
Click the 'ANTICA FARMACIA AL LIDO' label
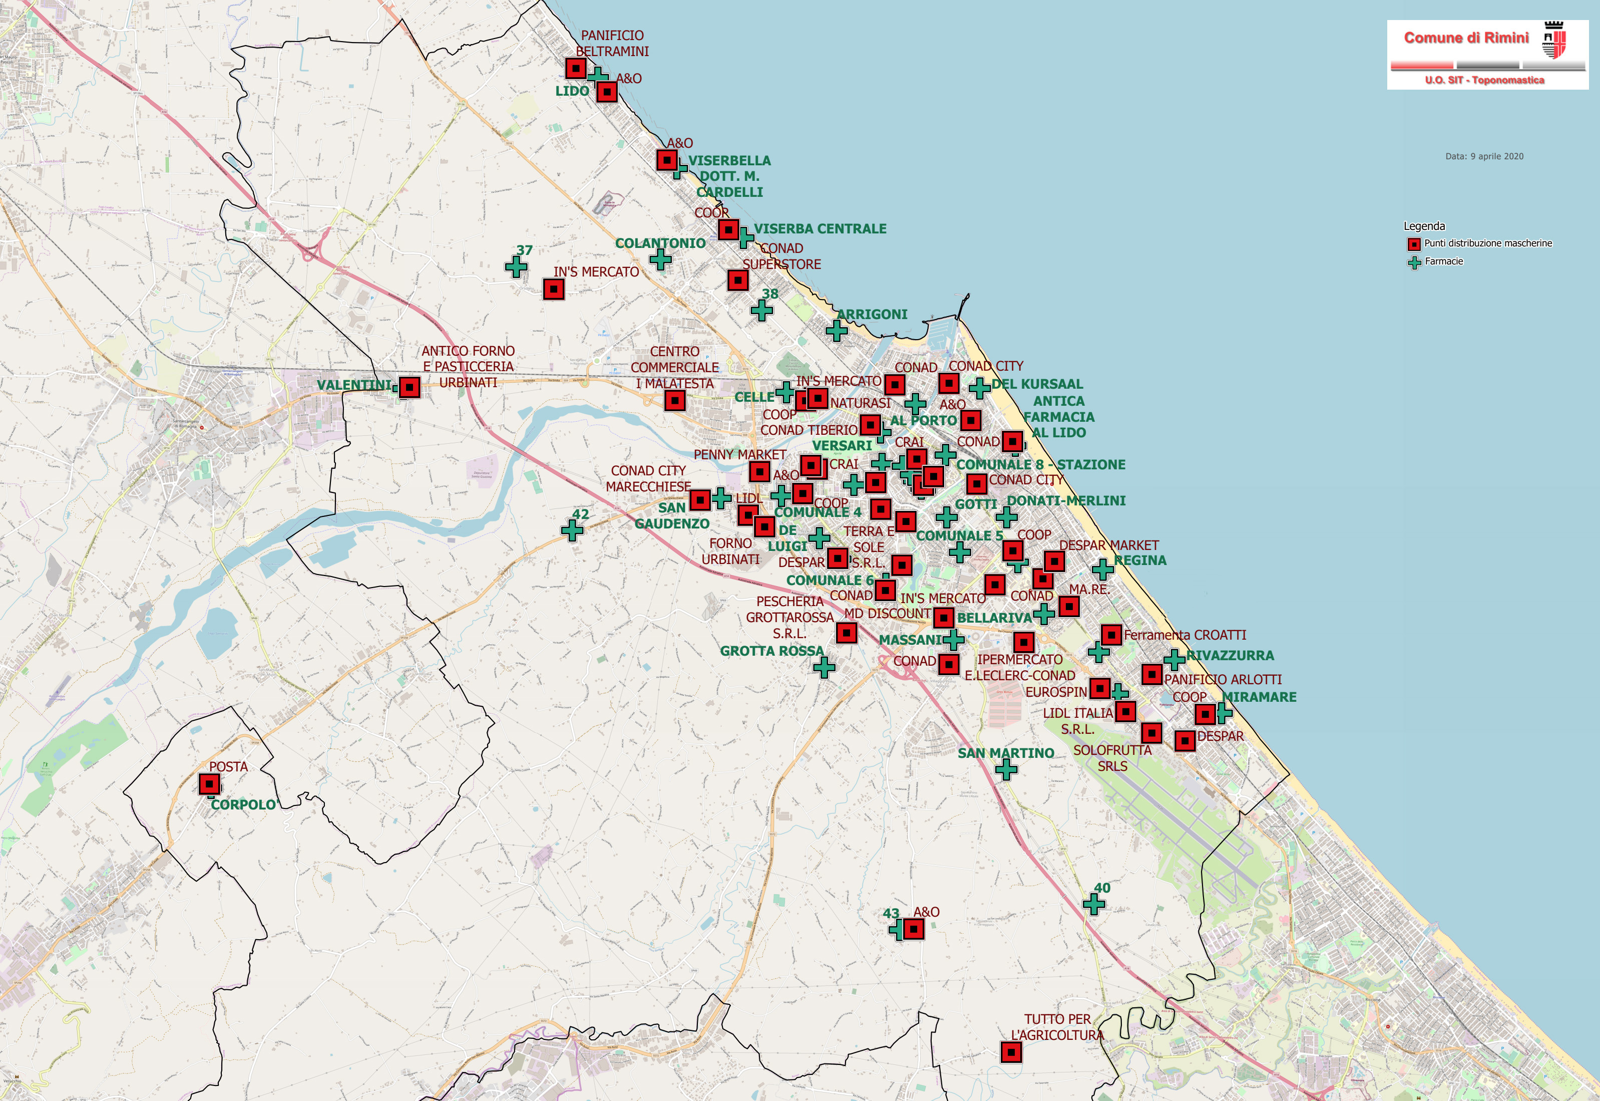1059,417
